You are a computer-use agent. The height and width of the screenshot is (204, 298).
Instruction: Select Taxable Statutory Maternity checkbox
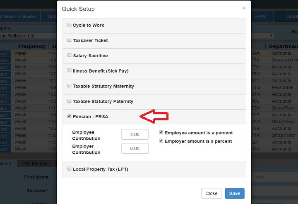[69, 86]
